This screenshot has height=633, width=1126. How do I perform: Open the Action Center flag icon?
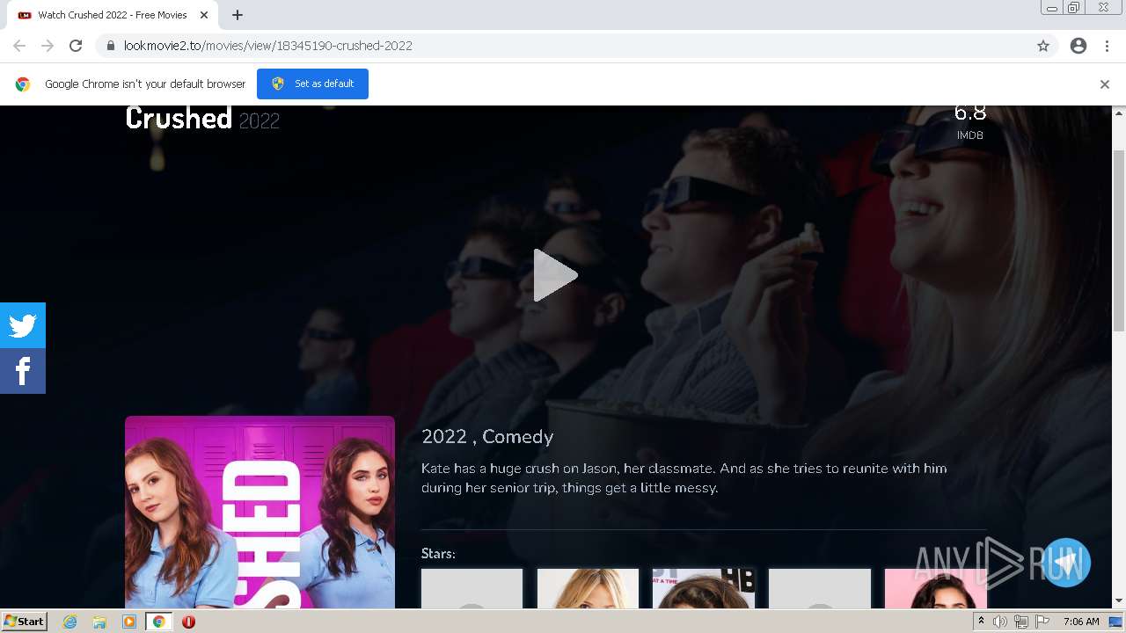tap(1042, 622)
